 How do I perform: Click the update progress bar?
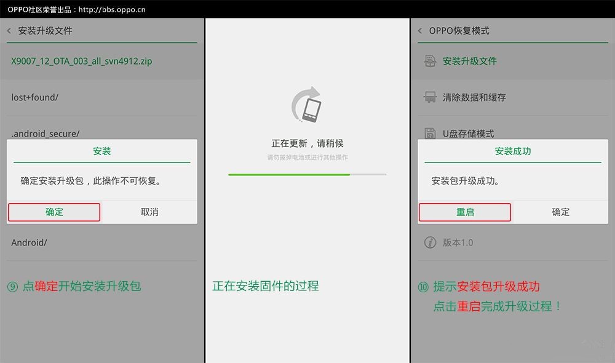tap(307, 174)
